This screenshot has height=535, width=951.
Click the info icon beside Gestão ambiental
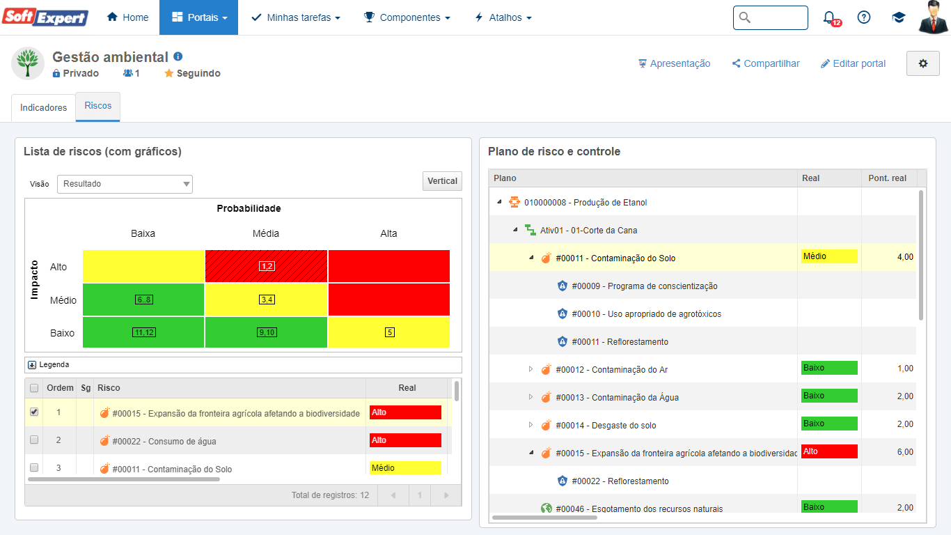tap(178, 56)
